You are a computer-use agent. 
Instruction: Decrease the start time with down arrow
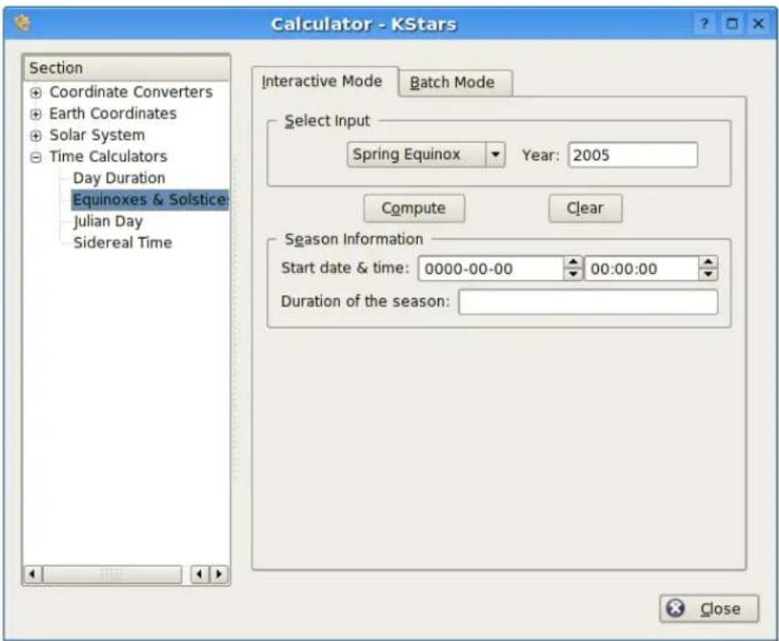[x=708, y=275]
